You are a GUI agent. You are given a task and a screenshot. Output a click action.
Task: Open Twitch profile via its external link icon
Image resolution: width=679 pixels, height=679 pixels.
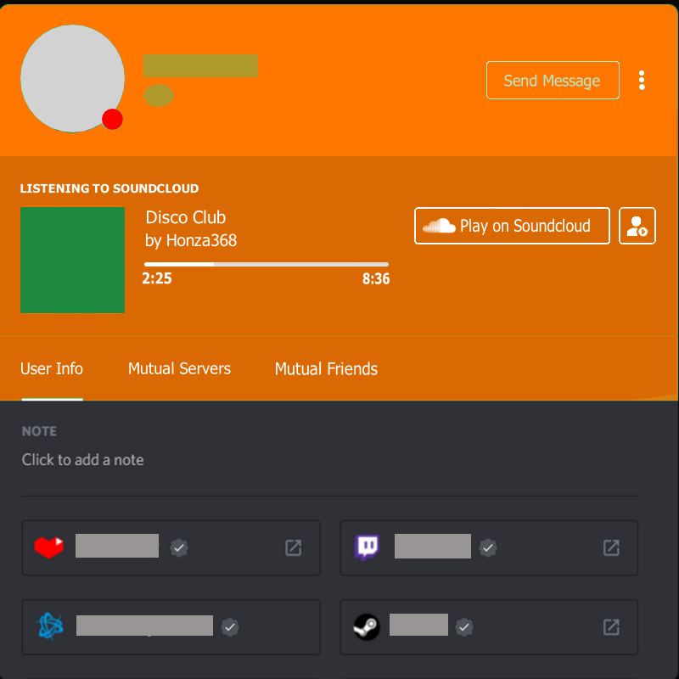coord(610,548)
